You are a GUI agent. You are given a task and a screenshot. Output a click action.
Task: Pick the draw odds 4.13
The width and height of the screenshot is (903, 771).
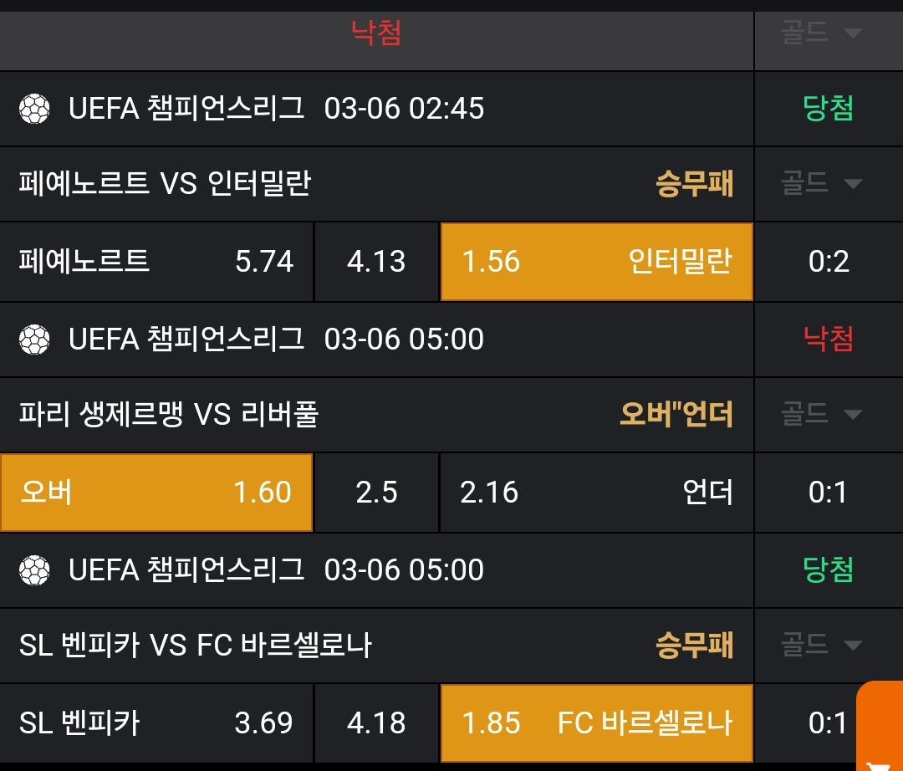click(376, 262)
